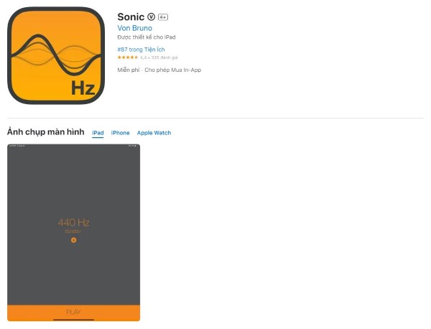The image size is (431, 329).
Task: Switch to the Apple Watch screenshots tab
Action: pos(154,133)
